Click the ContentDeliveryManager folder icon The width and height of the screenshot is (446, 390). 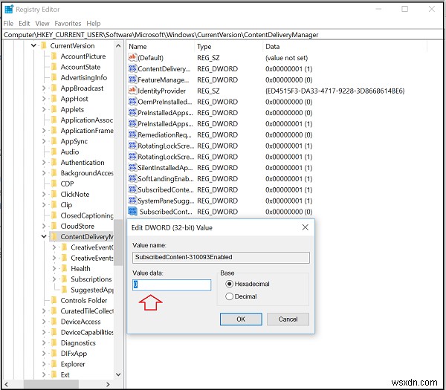(x=54, y=236)
